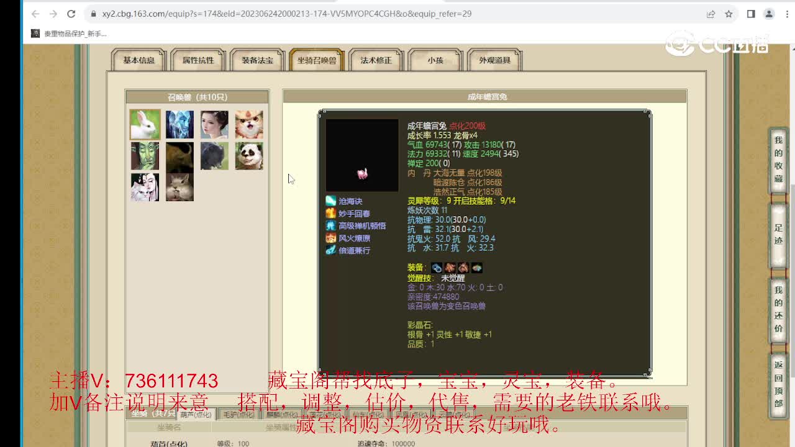Open the 装备法宝 tab

257,60
